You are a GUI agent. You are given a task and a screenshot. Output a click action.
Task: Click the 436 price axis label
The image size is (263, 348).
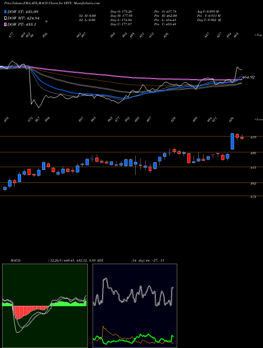[x=253, y=153]
